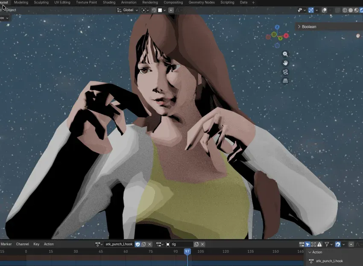Unlink the atk_punch_Lhook action with X
This screenshot has height=266, width=363.
[149, 244]
